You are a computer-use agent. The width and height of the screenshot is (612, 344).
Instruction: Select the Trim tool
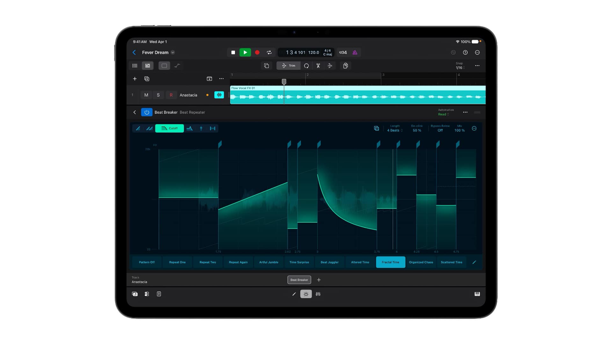click(x=288, y=66)
